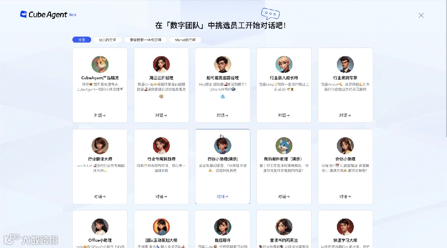Click the name text Office小助理

coord(100,240)
